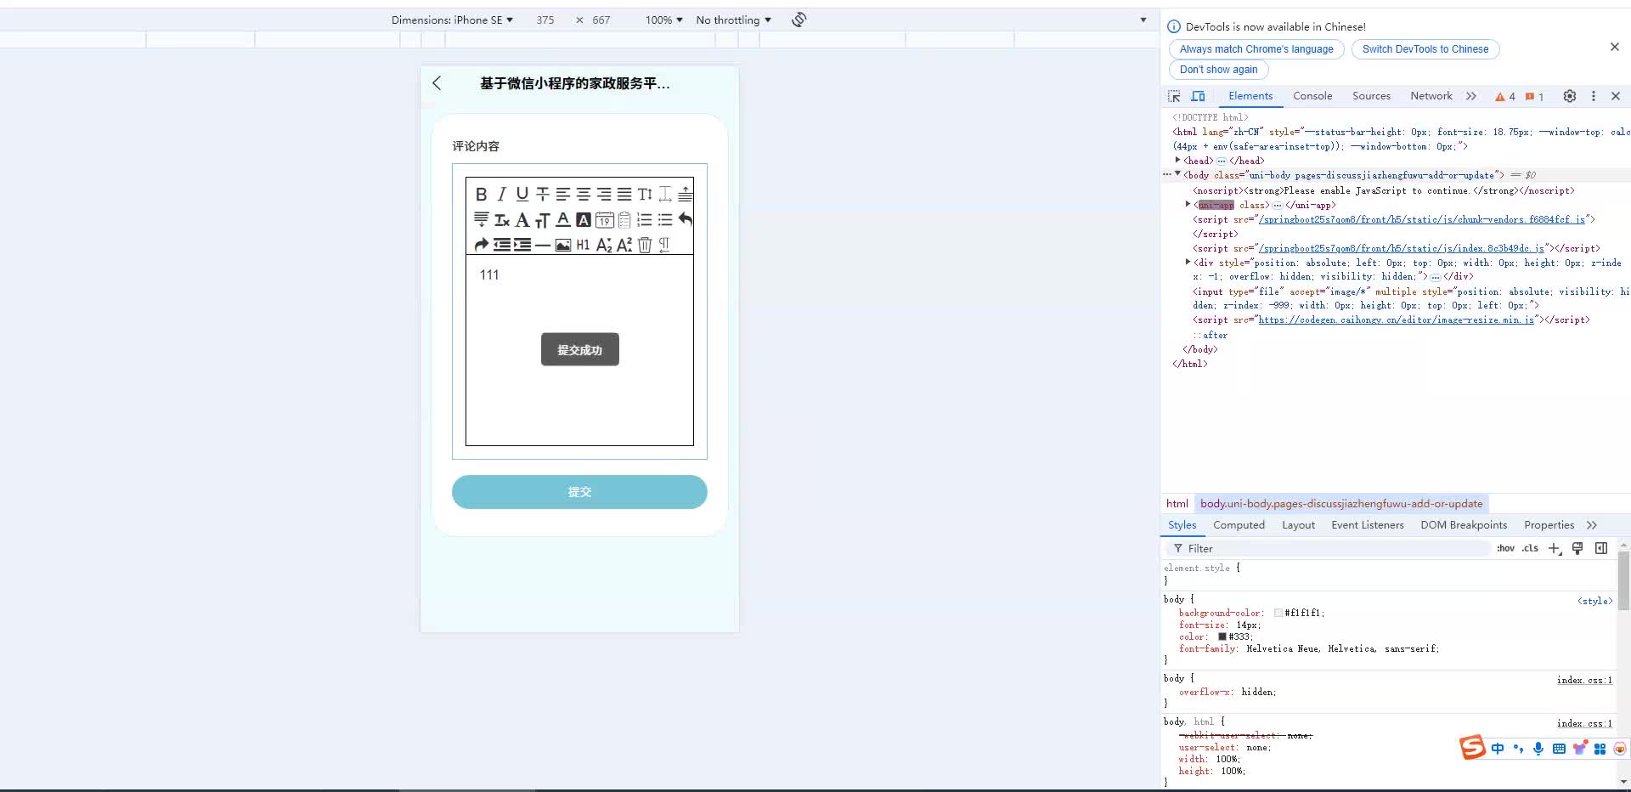The image size is (1631, 792).
Task: Click the insert image icon in the editor
Action: 563,245
